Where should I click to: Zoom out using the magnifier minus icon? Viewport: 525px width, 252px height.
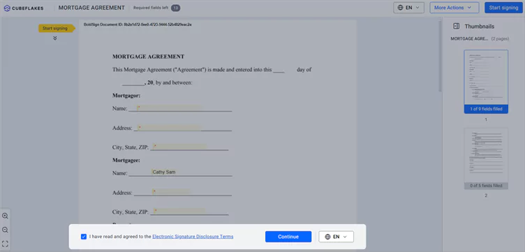(x=5, y=230)
